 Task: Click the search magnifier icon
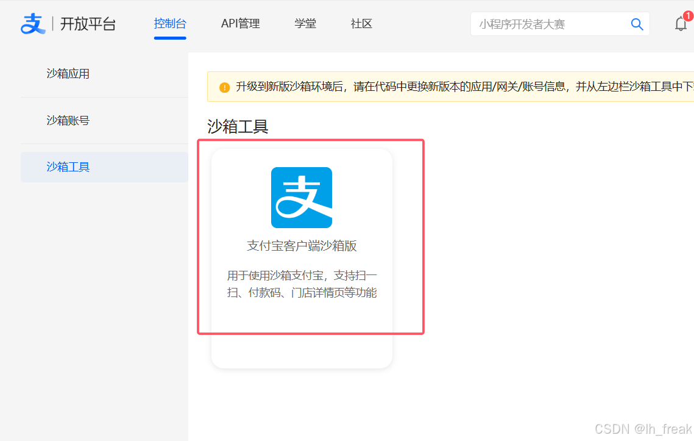click(637, 24)
